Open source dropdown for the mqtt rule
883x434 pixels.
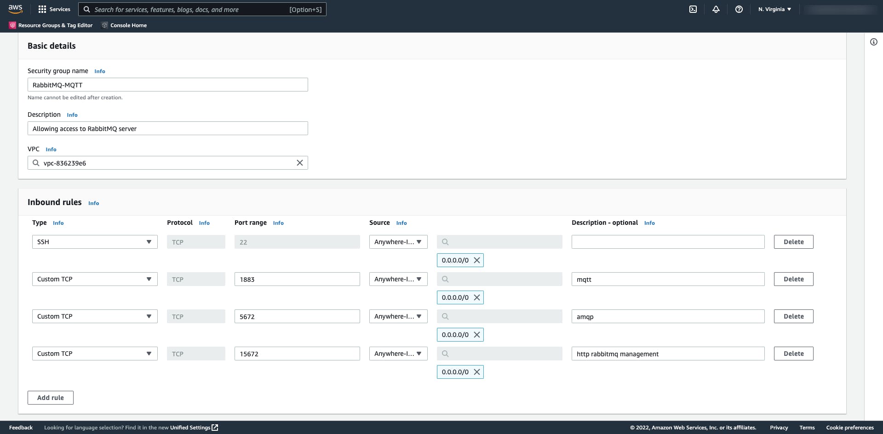[x=398, y=279]
